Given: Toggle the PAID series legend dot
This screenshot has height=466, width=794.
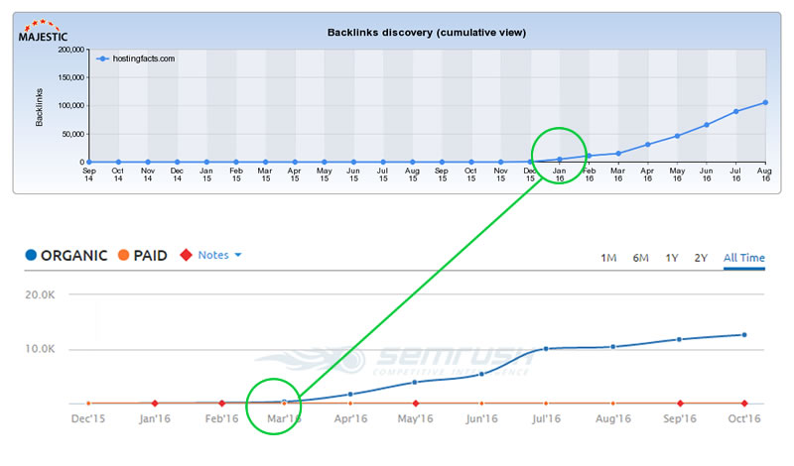Looking at the screenshot, I should click(x=123, y=255).
